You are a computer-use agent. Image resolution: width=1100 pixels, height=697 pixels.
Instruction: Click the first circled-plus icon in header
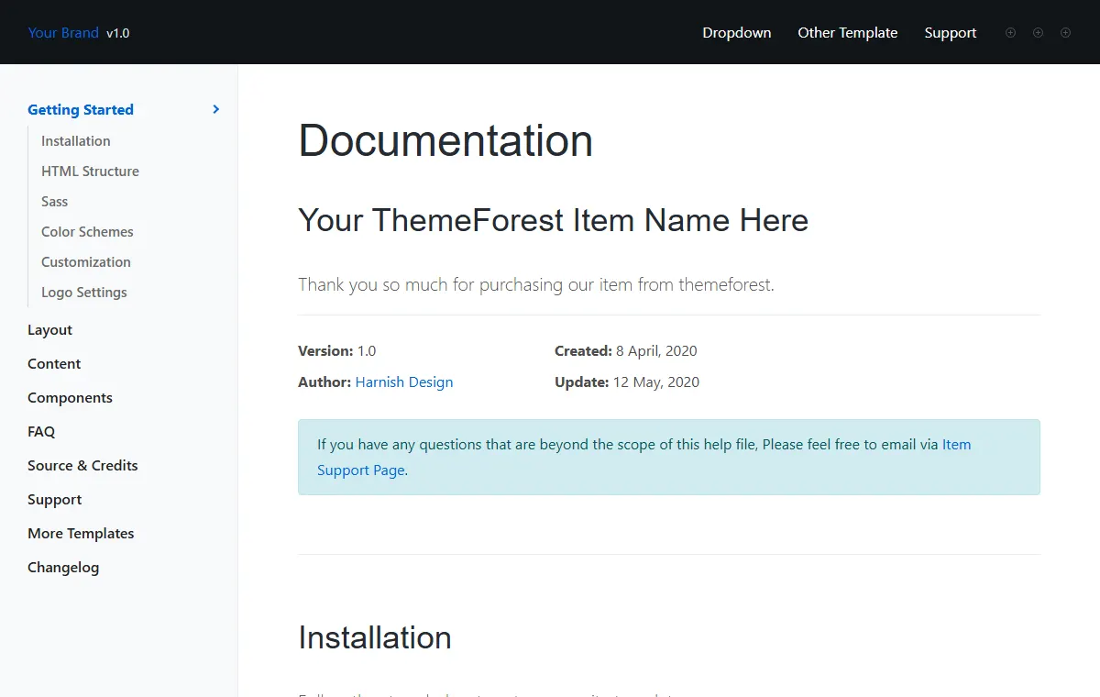tap(1010, 32)
